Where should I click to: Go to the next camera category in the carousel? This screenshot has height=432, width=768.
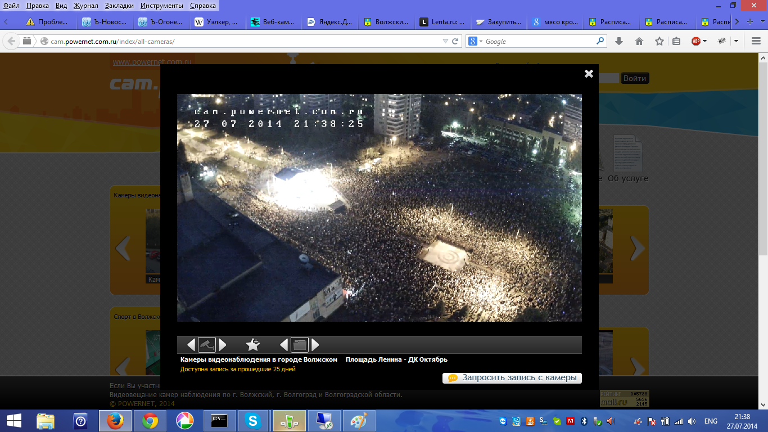pos(636,248)
